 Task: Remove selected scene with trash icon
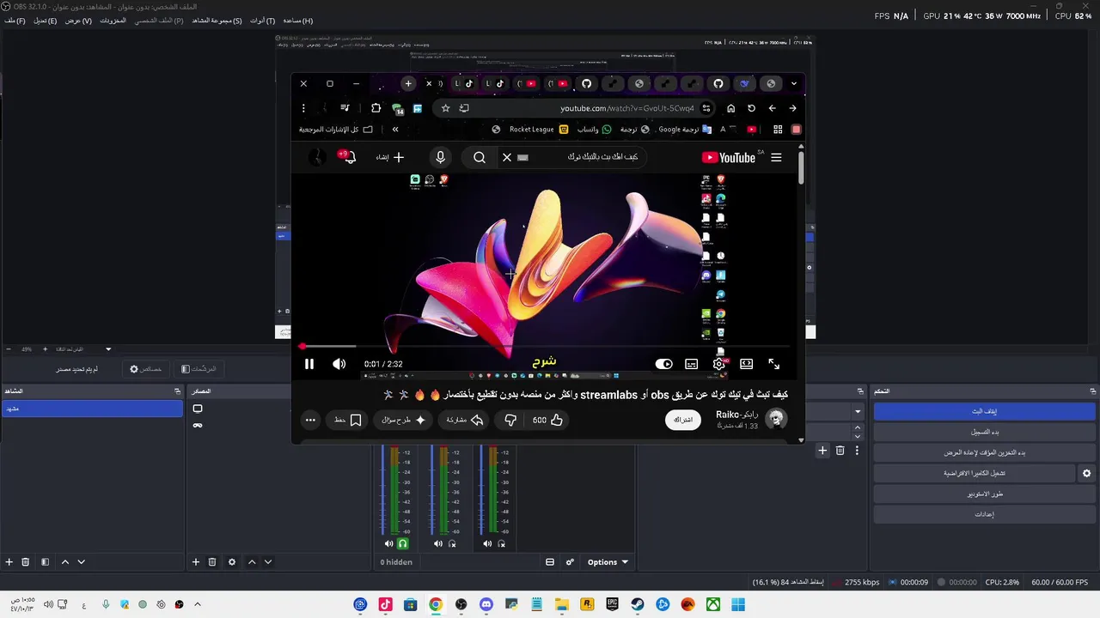coord(26,562)
